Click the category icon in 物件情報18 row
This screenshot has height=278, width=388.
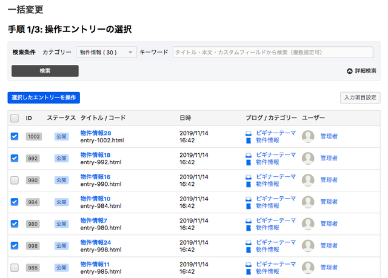pos(249,162)
